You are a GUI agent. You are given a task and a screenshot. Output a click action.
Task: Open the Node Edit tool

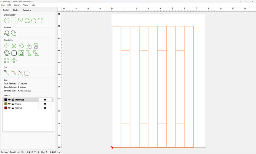7,73
